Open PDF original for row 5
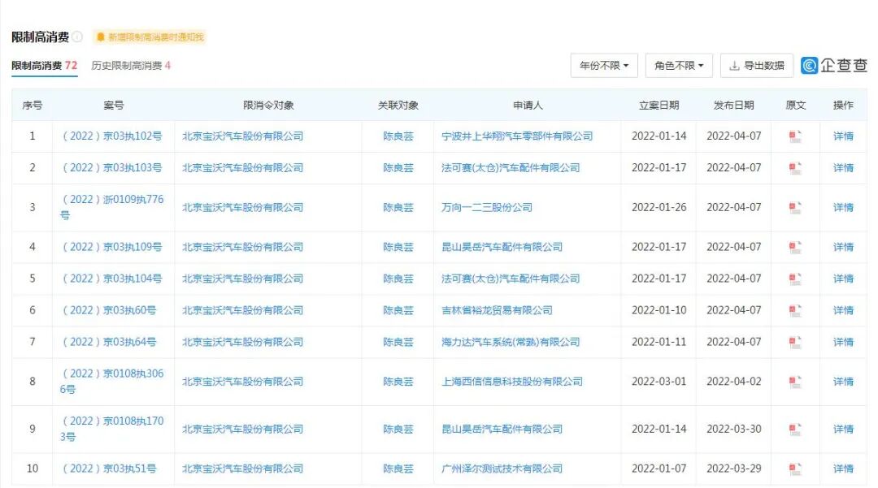Viewport: 878px width, 488px height. (x=795, y=279)
